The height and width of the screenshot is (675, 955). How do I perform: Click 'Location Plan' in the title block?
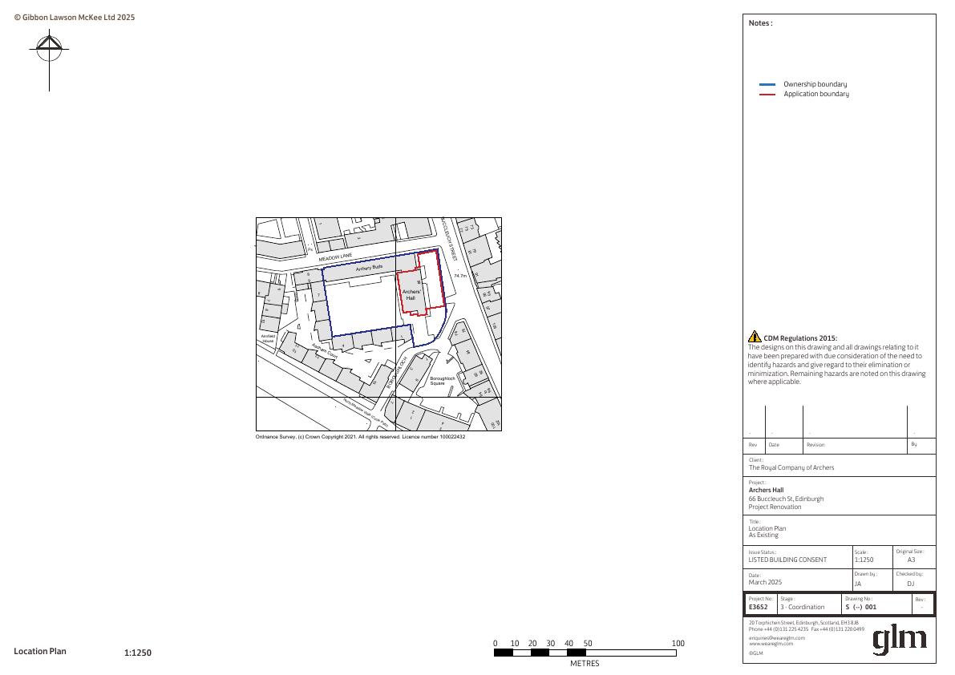(x=767, y=528)
